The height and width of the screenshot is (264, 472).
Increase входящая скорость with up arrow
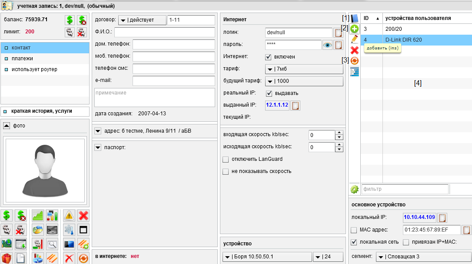(x=339, y=133)
